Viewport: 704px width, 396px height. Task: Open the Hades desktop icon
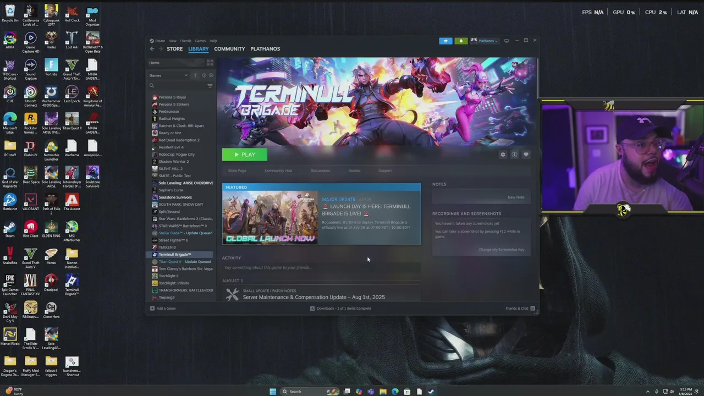tap(51, 41)
